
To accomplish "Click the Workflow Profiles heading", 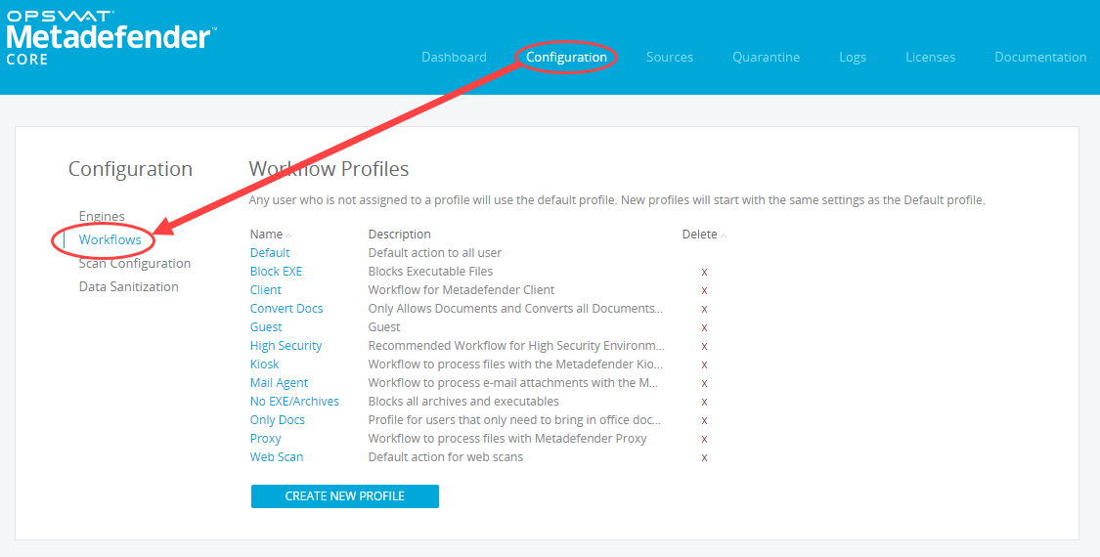I will pyautogui.click(x=329, y=169).
